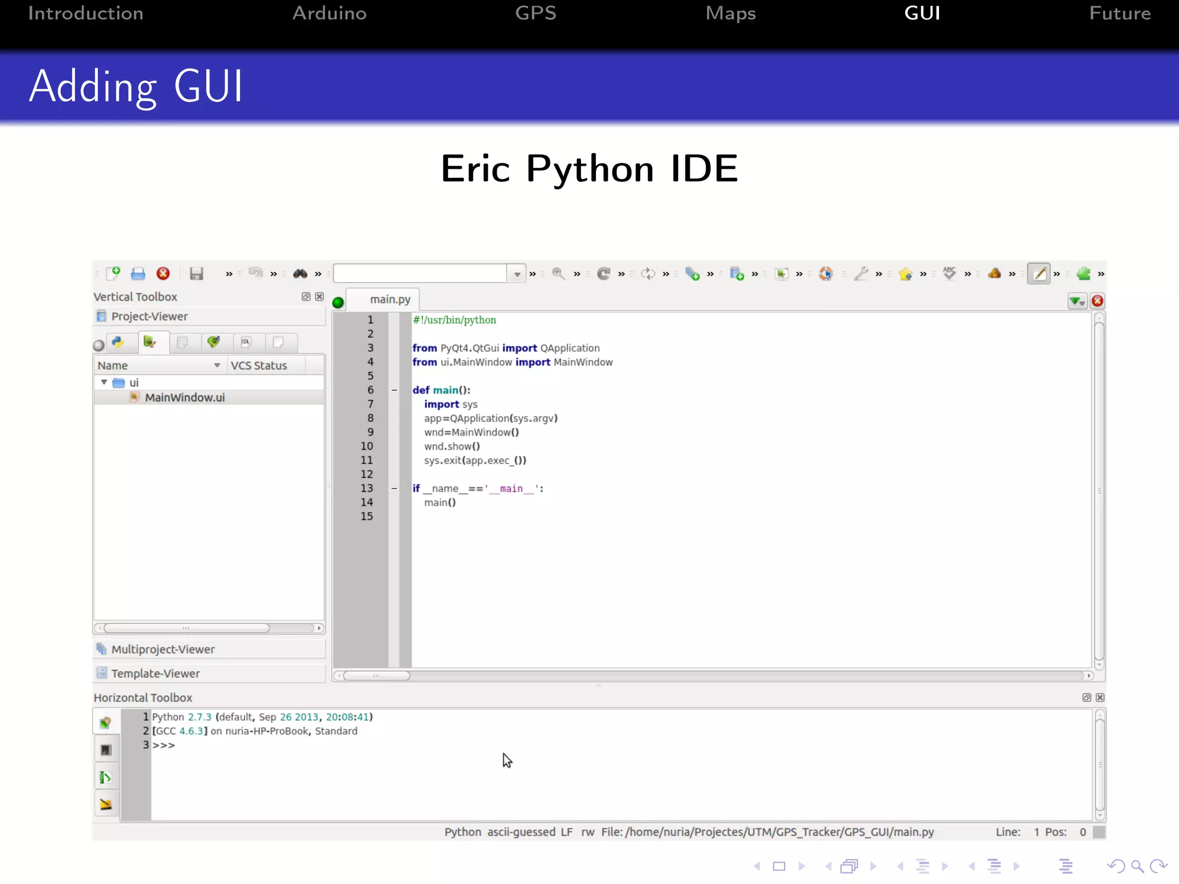Viewport: 1179px width, 884px height.
Task: Select the ui folder tree item
Action: tap(126, 383)
